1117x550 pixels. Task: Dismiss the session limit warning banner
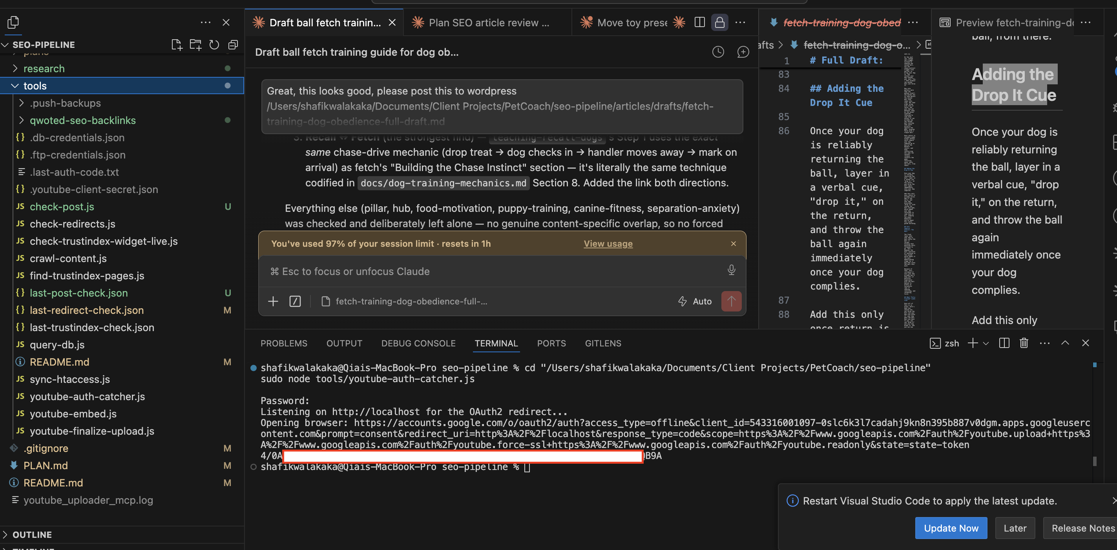(x=733, y=244)
